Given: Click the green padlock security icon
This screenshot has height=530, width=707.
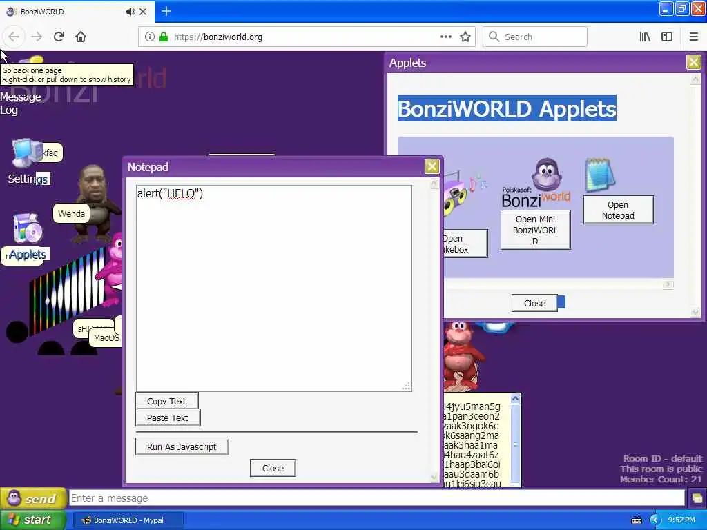Looking at the screenshot, I should (164, 37).
